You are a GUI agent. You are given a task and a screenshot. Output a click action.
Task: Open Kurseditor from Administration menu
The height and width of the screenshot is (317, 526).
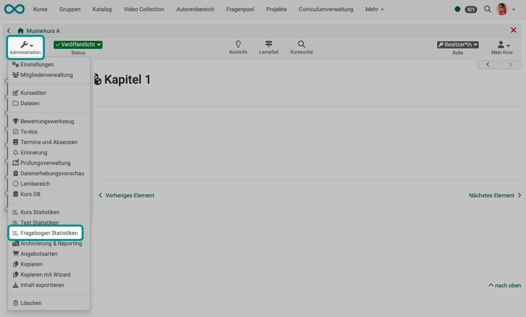33,93
